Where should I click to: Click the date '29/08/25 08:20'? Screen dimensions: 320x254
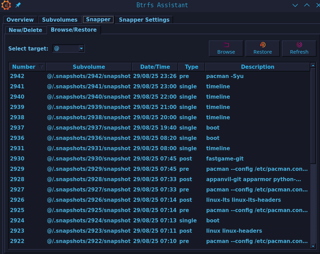click(x=155, y=138)
